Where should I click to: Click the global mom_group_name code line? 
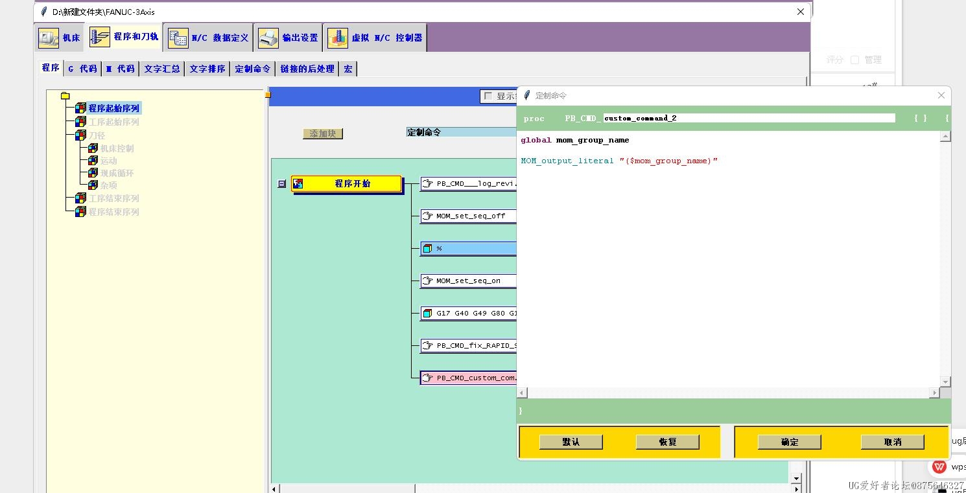pyautogui.click(x=574, y=140)
